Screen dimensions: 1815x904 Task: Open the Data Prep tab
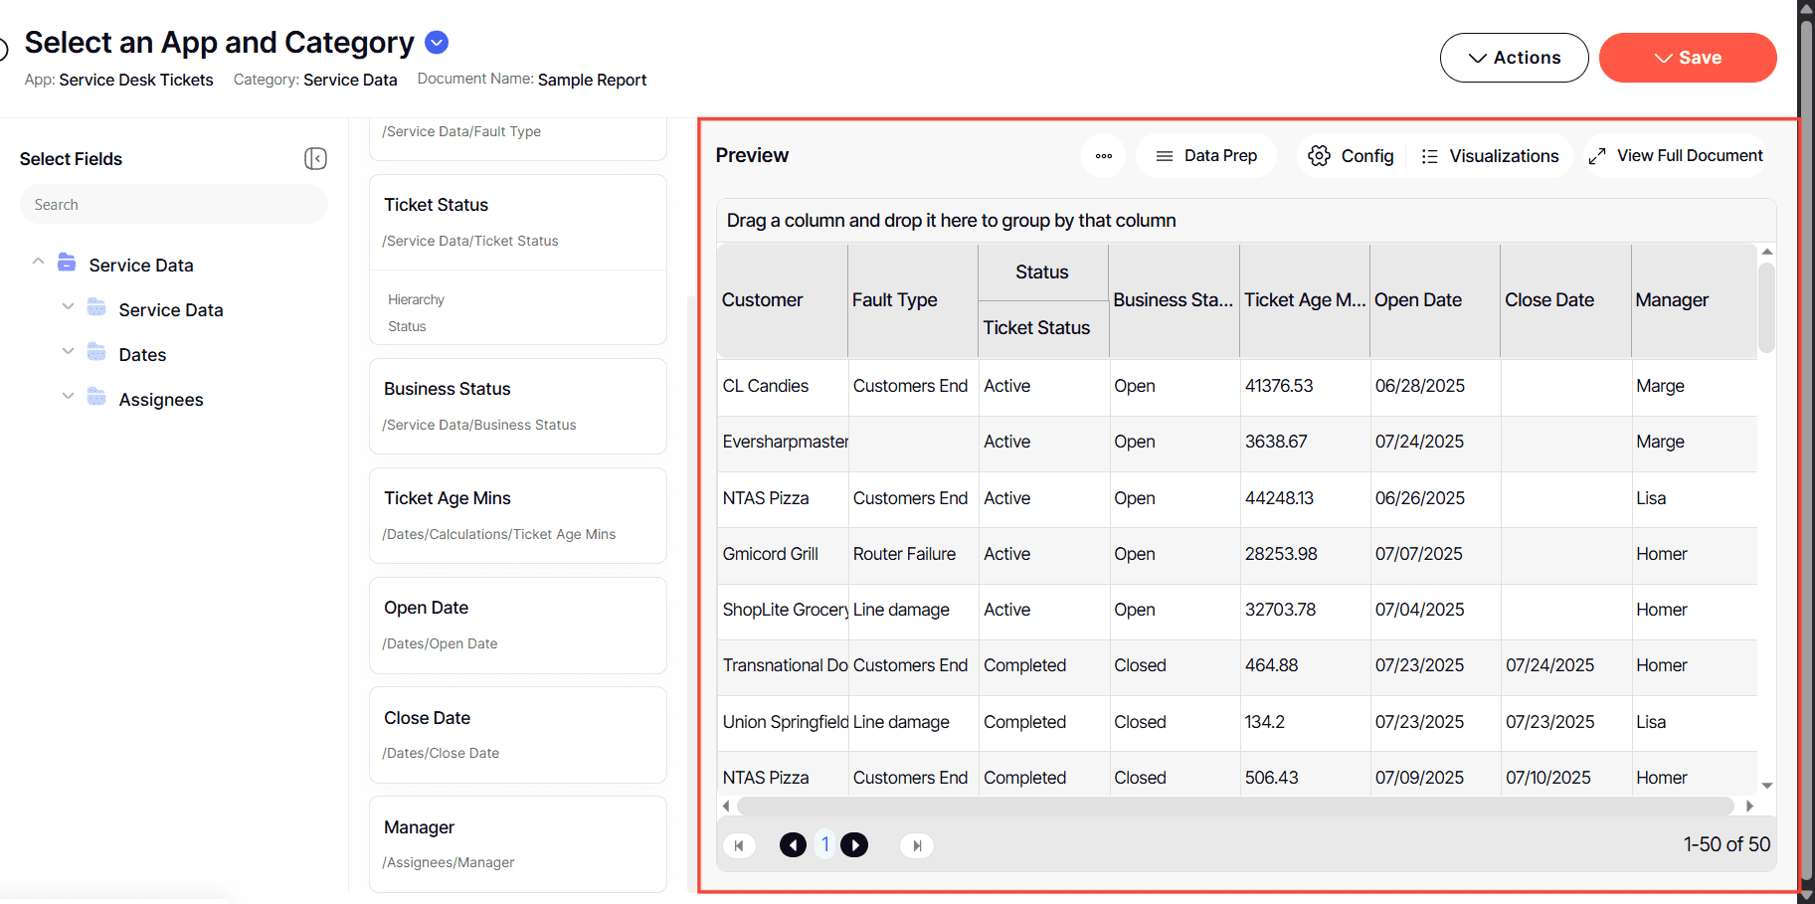coord(1206,156)
